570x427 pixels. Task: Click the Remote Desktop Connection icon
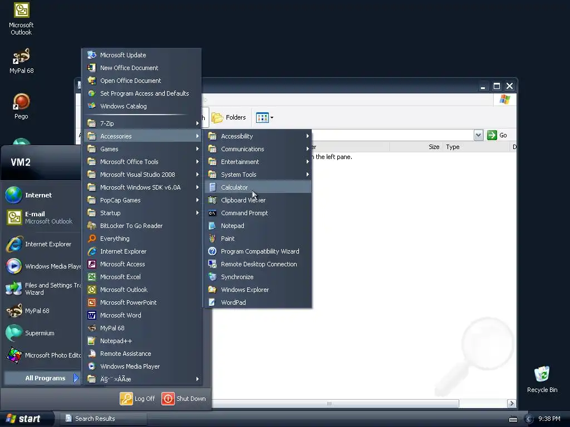pyautogui.click(x=212, y=264)
